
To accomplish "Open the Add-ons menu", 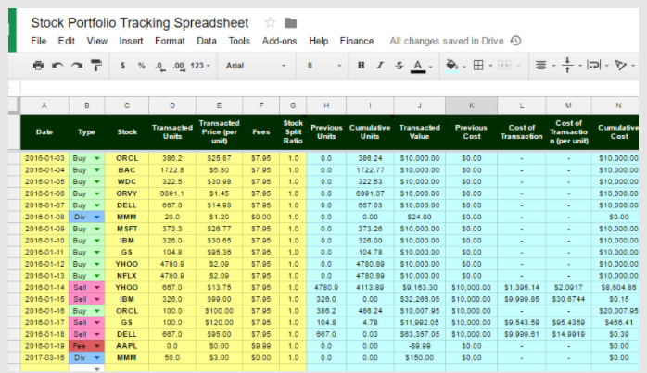I will (x=280, y=41).
